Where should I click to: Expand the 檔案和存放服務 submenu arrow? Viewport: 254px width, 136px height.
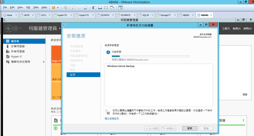[44, 61]
